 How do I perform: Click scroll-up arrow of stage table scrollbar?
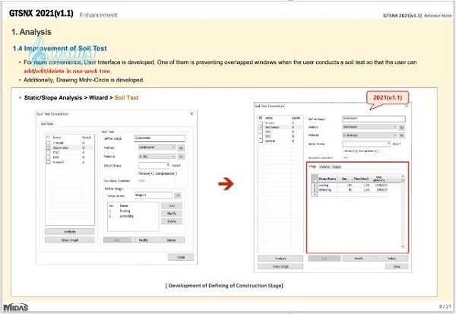[403, 176]
